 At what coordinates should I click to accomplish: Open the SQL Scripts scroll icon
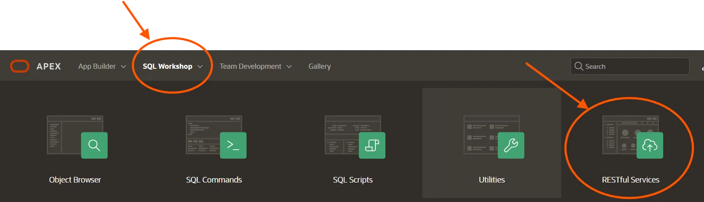pyautogui.click(x=372, y=145)
